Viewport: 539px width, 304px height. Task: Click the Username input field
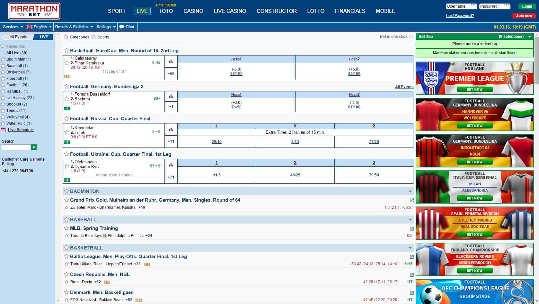462,6
